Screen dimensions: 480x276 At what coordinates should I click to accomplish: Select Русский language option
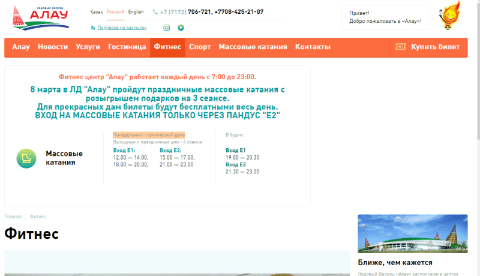pos(115,12)
